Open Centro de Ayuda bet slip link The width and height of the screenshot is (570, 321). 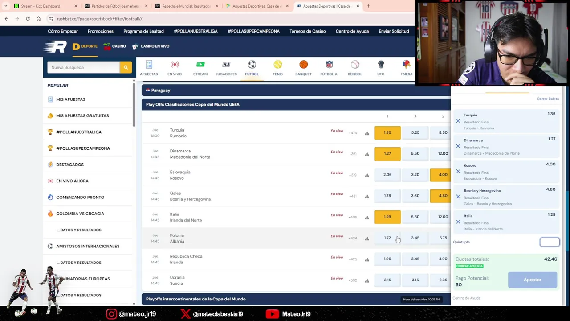466,298
